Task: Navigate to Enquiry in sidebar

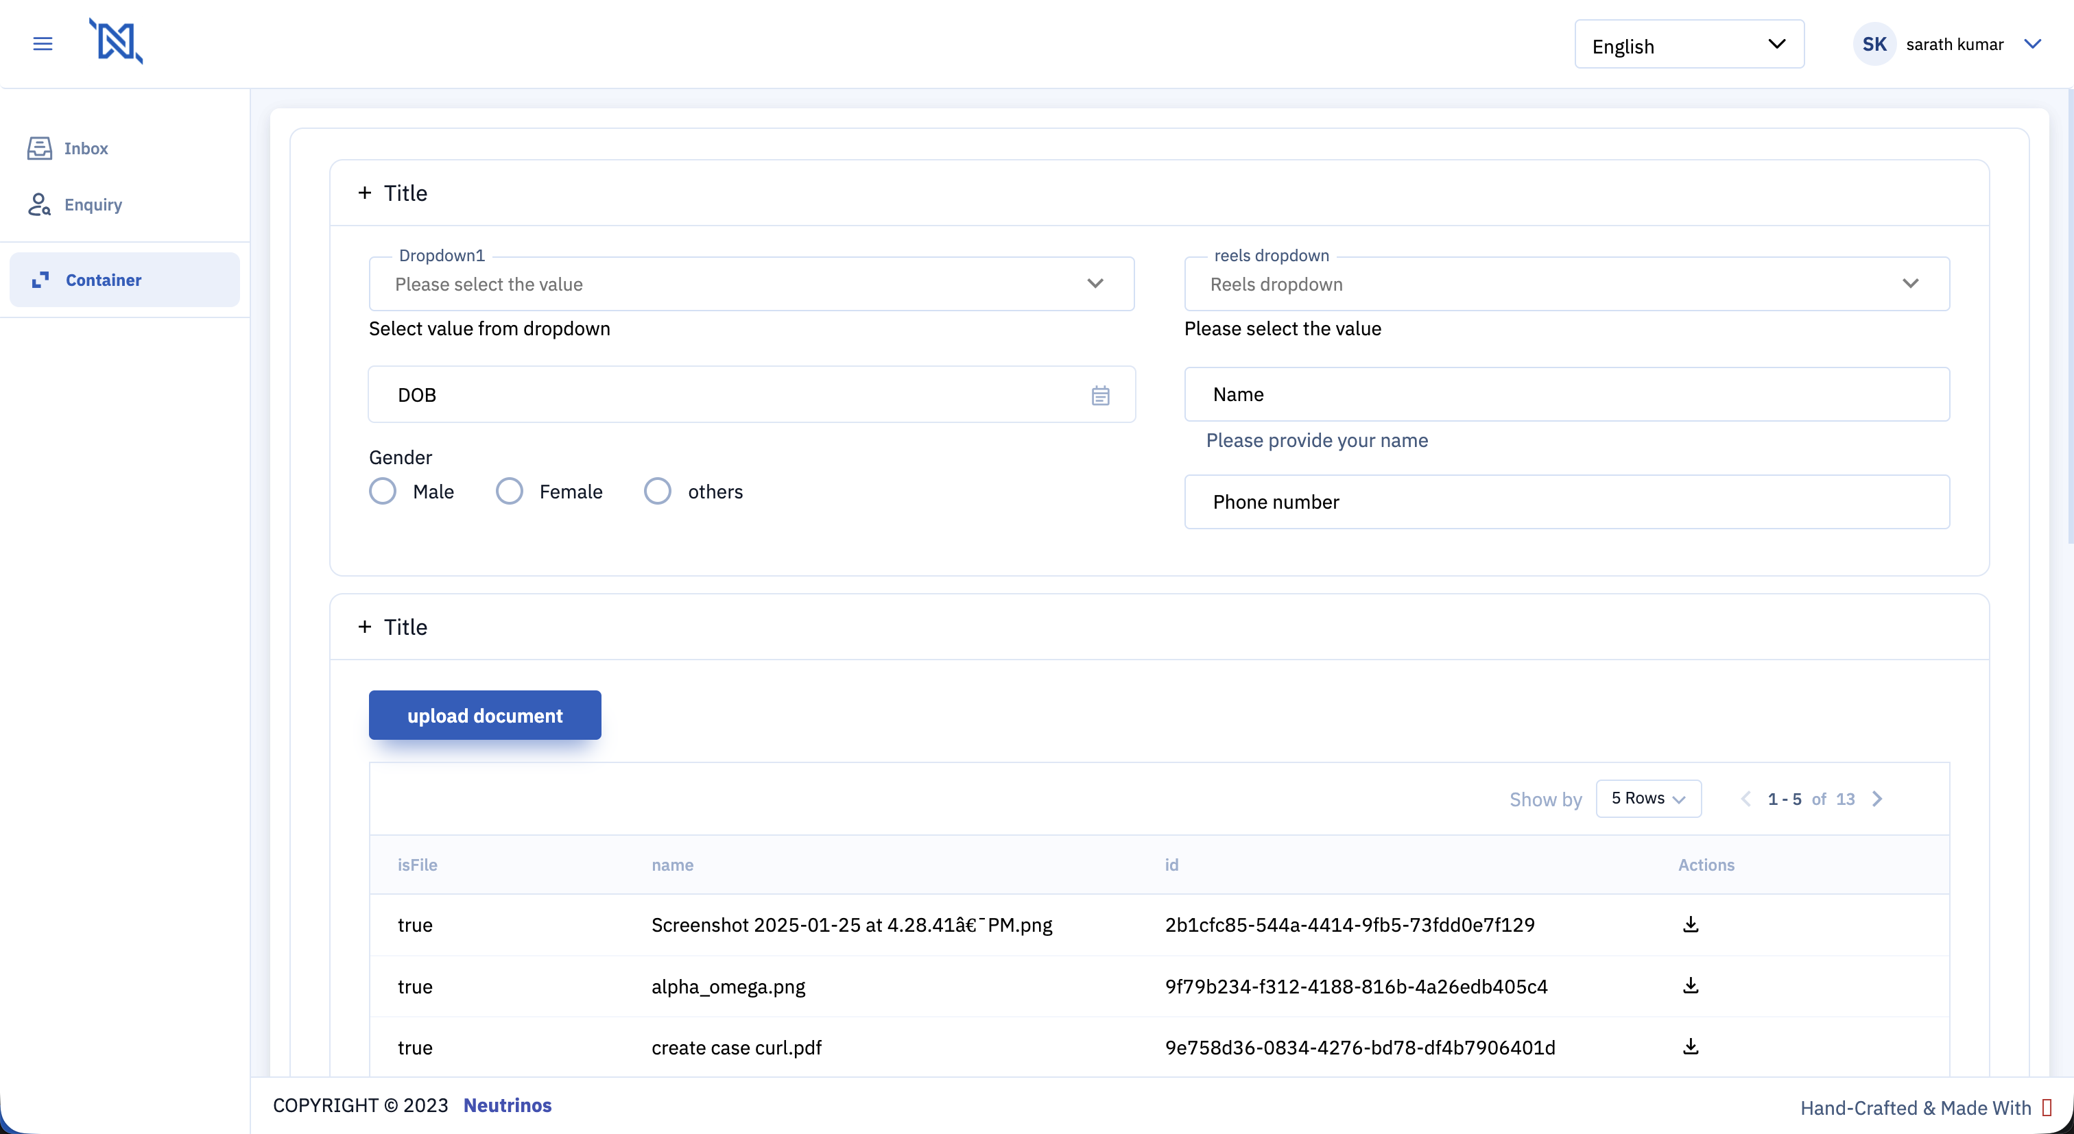Action: point(93,204)
